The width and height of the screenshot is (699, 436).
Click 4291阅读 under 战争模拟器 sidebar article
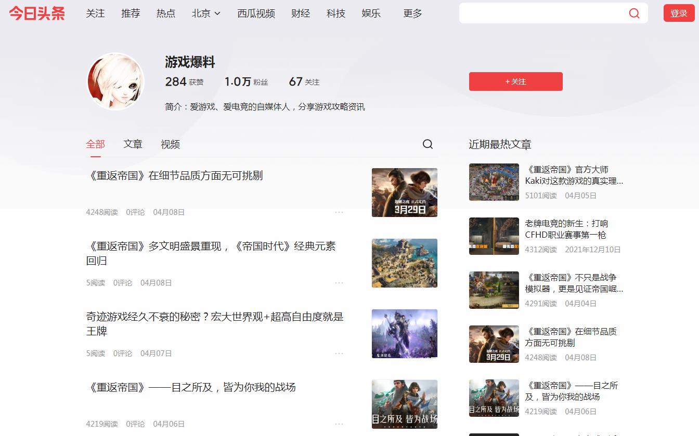click(541, 304)
